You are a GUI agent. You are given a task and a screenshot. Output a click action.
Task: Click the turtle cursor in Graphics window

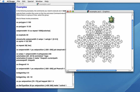(111, 19)
